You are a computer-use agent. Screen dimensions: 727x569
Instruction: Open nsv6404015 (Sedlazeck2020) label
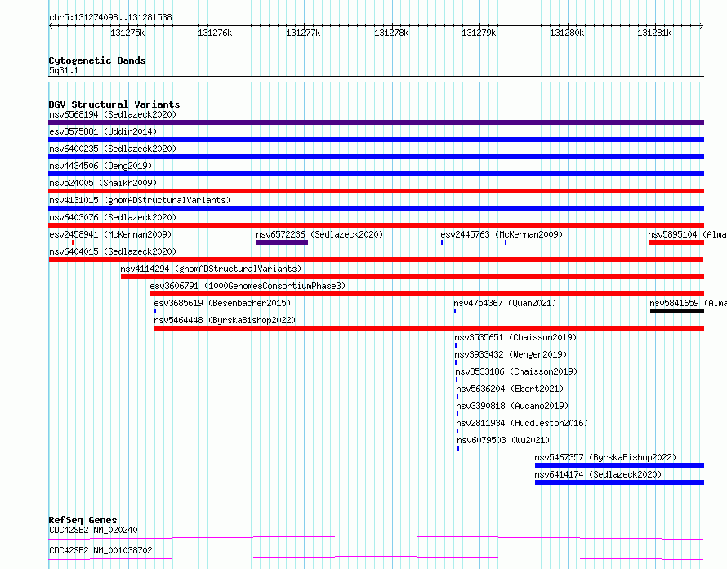113,251
